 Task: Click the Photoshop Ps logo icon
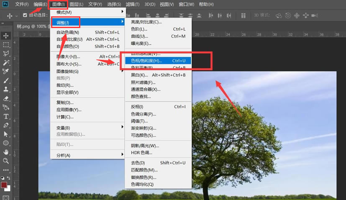pos(5,4)
